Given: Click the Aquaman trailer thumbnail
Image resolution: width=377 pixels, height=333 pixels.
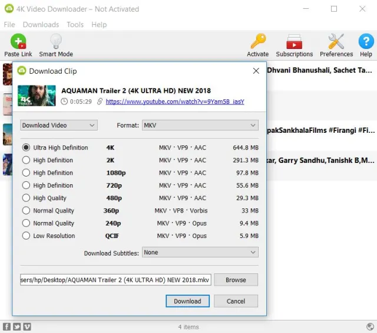Looking at the screenshot, I should 37,95.
